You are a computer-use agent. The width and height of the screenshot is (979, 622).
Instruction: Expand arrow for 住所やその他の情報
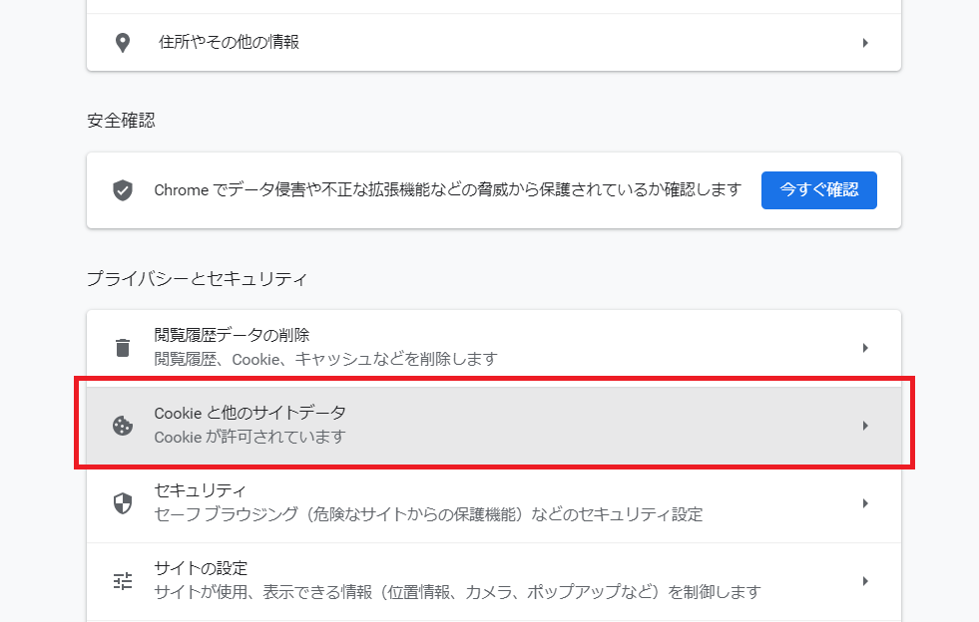(865, 43)
